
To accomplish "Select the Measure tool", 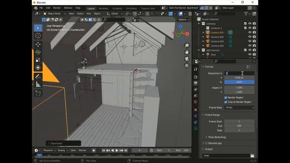I will point(38,84).
